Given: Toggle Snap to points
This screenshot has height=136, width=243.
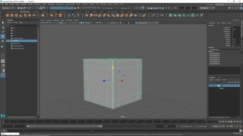Looking at the screenshot, I should (x=89, y=8).
